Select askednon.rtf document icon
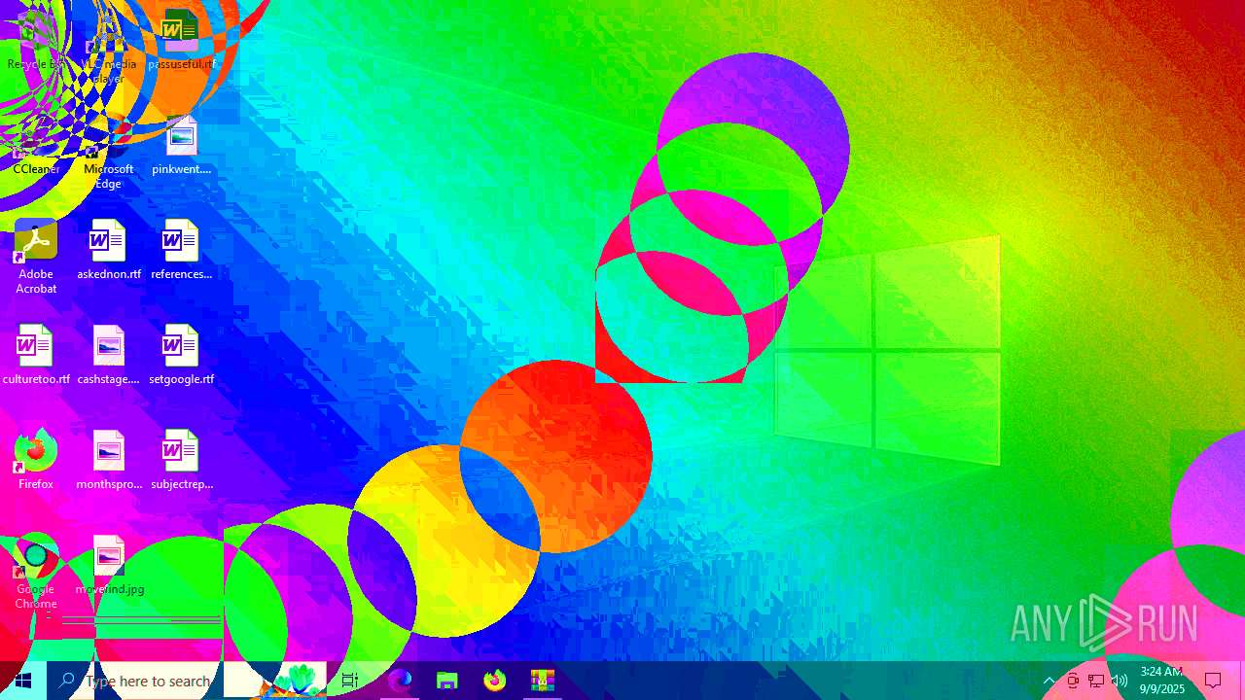This screenshot has width=1245, height=700. point(108,249)
